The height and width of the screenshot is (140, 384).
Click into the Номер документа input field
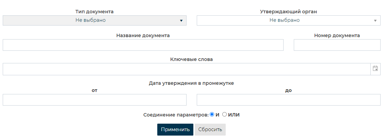[x=337, y=45]
